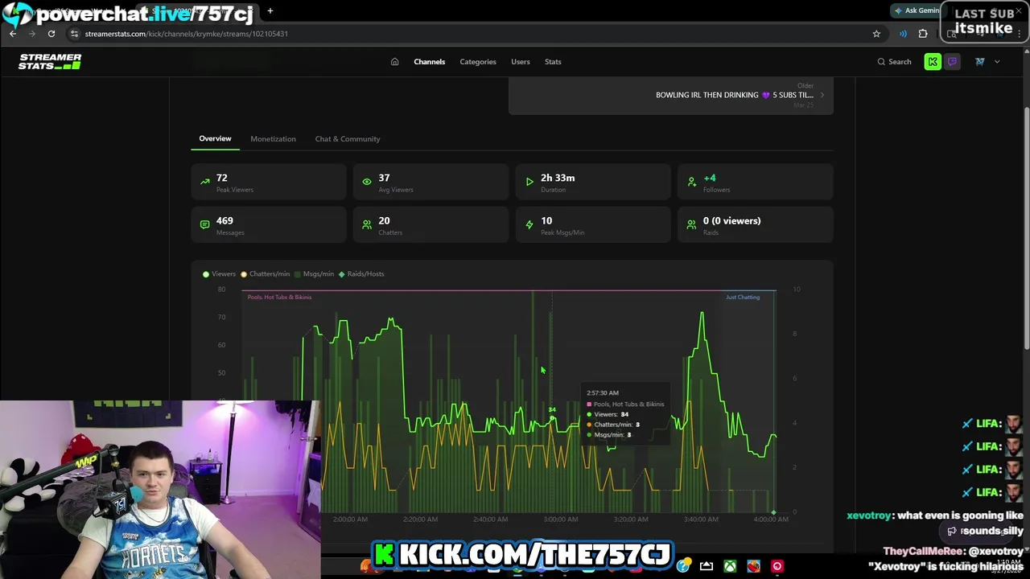Click the Avg Viewers eye icon
The image size is (1030, 579).
click(367, 182)
